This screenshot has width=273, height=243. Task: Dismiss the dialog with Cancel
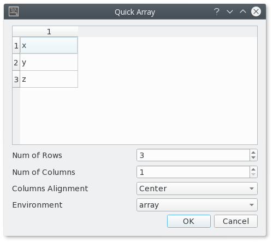236,221
